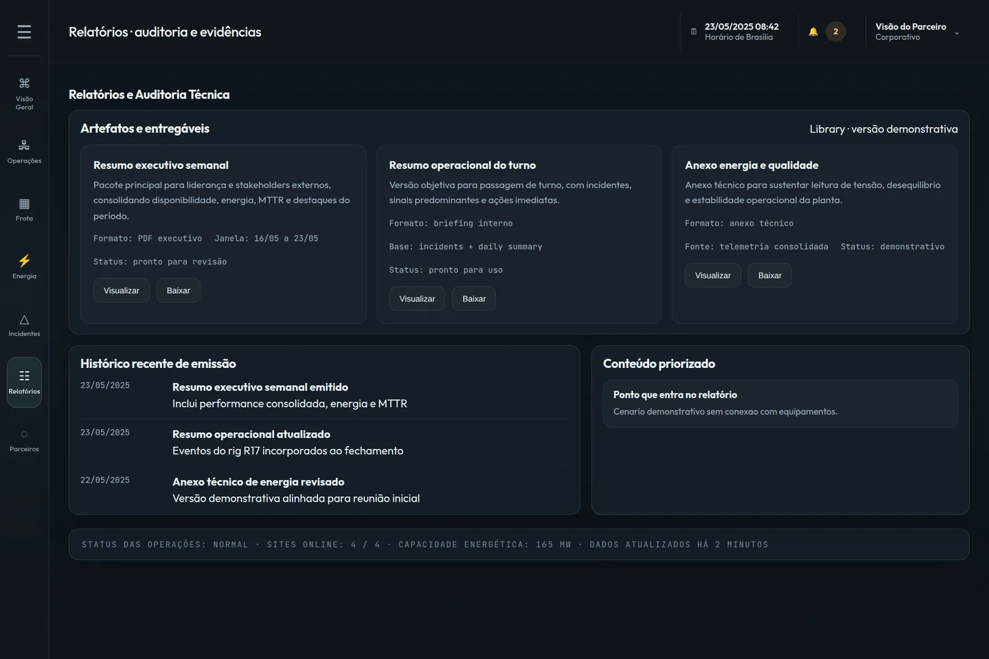Click the 'Formato: briefing interno' text
This screenshot has width=989, height=659.
point(451,223)
